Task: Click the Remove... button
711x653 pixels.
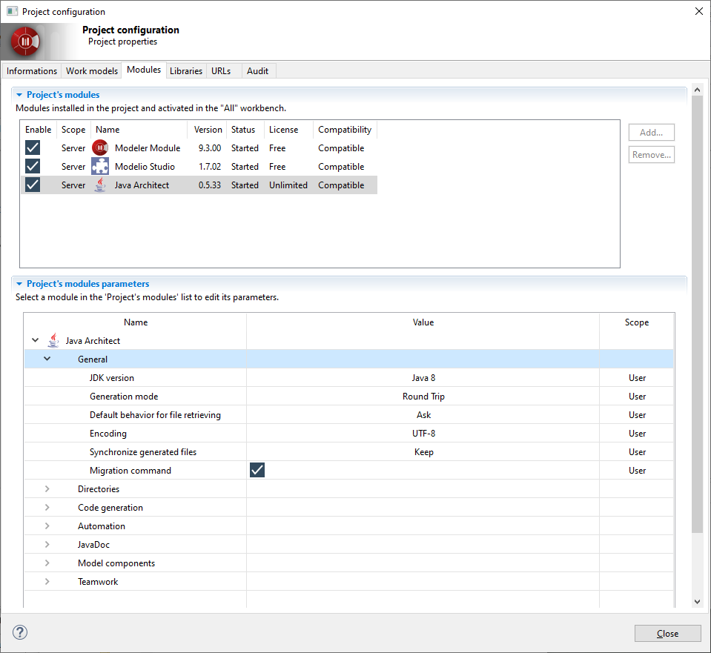Action: [x=651, y=155]
